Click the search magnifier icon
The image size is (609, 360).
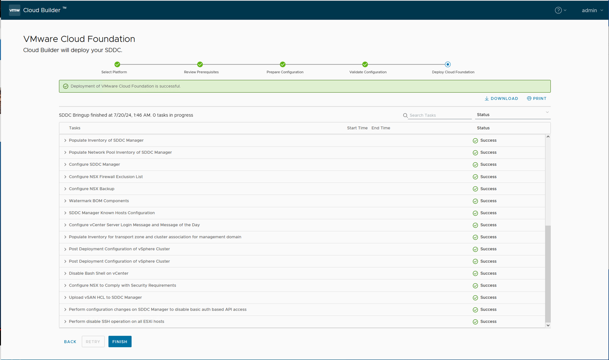point(405,115)
